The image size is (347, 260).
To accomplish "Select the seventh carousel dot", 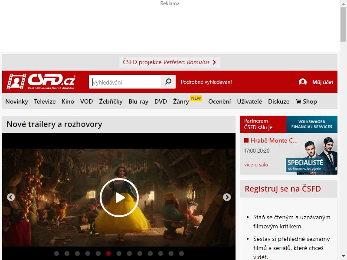I will coord(119,253).
